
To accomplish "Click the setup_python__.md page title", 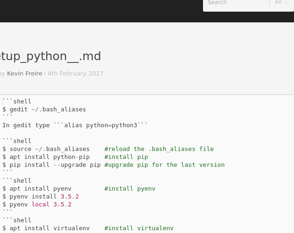I will pos(50,56).
